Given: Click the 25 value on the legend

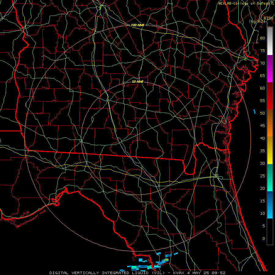Looking at the screenshot, I should pyautogui.click(x=262, y=176).
